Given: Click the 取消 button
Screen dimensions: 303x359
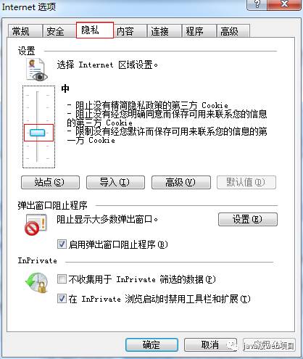Looking at the screenshot, I should [x=210, y=344].
